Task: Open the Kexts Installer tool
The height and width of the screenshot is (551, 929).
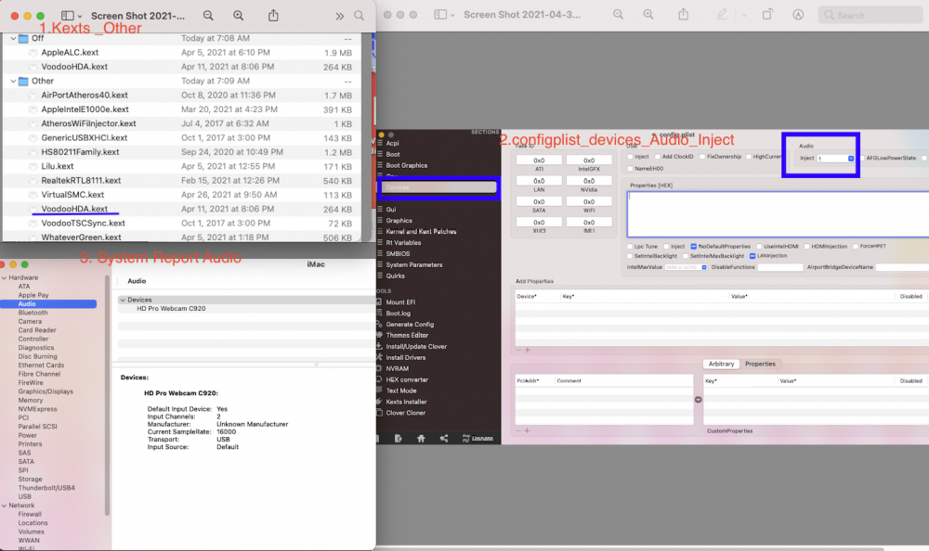Action: [406, 402]
